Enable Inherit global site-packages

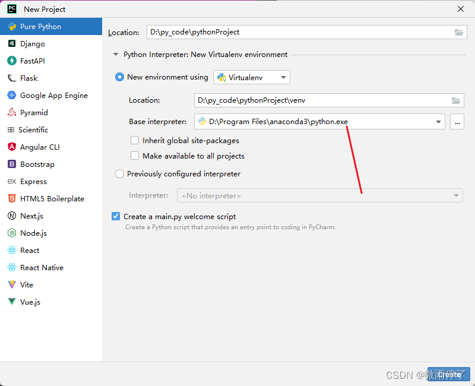(x=135, y=140)
